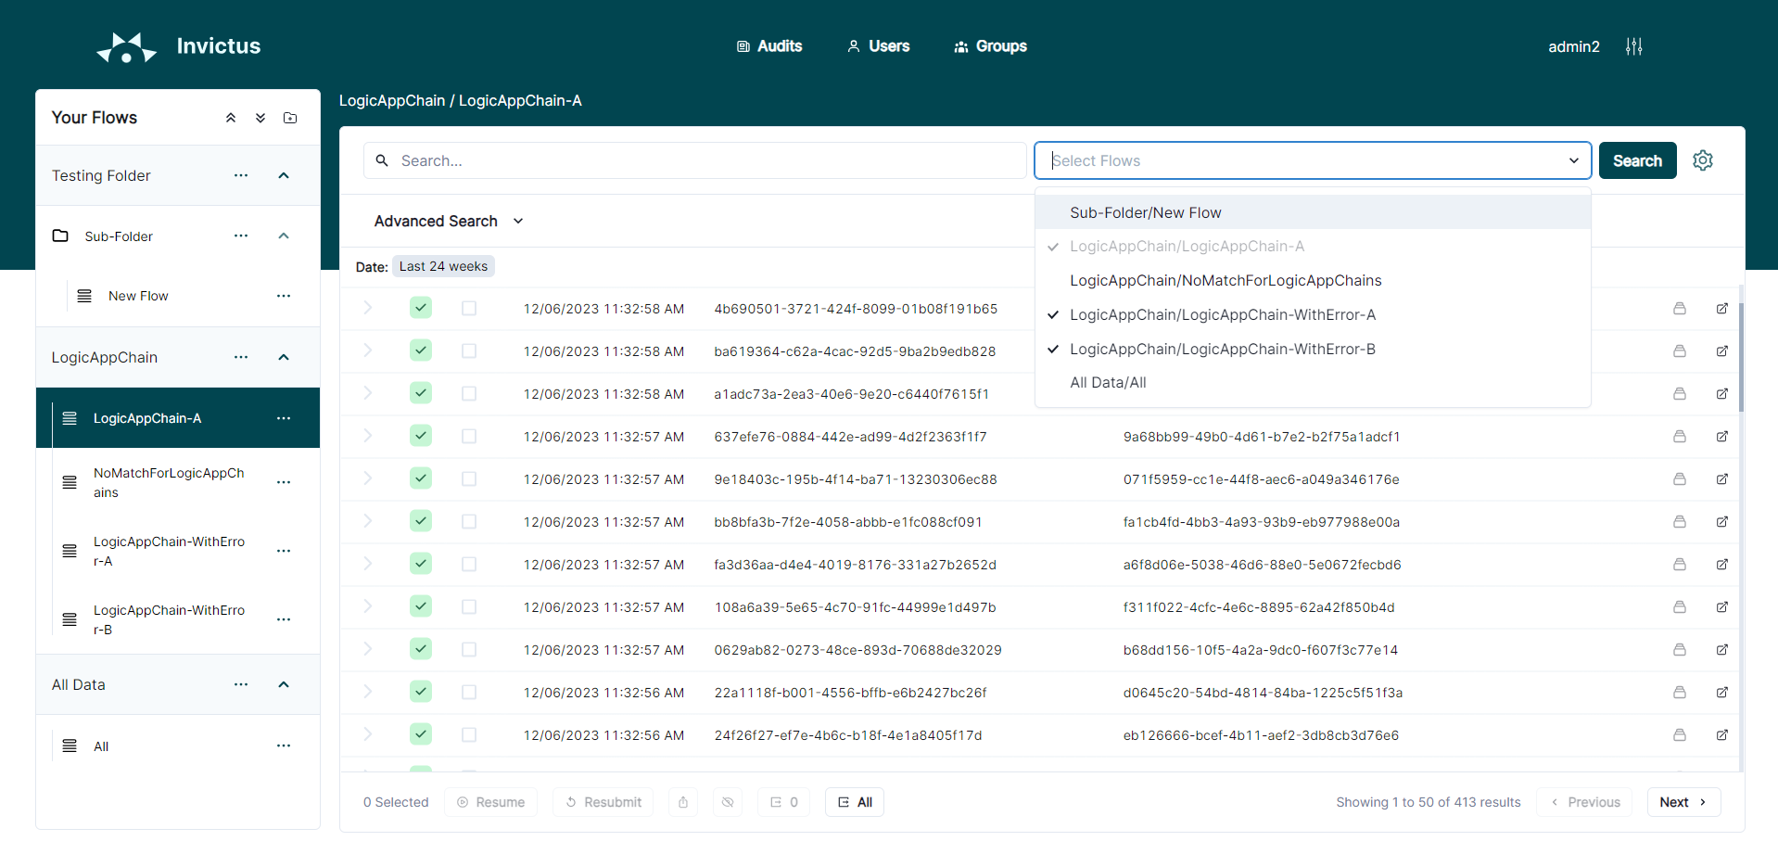The width and height of the screenshot is (1778, 854).
Task: Open the settings gear beside the Search button
Action: coord(1703,160)
